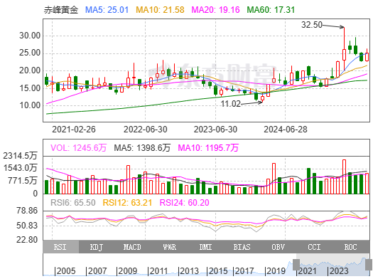
Task: Click the MA5: 25.01 legend label
Action: (107, 10)
